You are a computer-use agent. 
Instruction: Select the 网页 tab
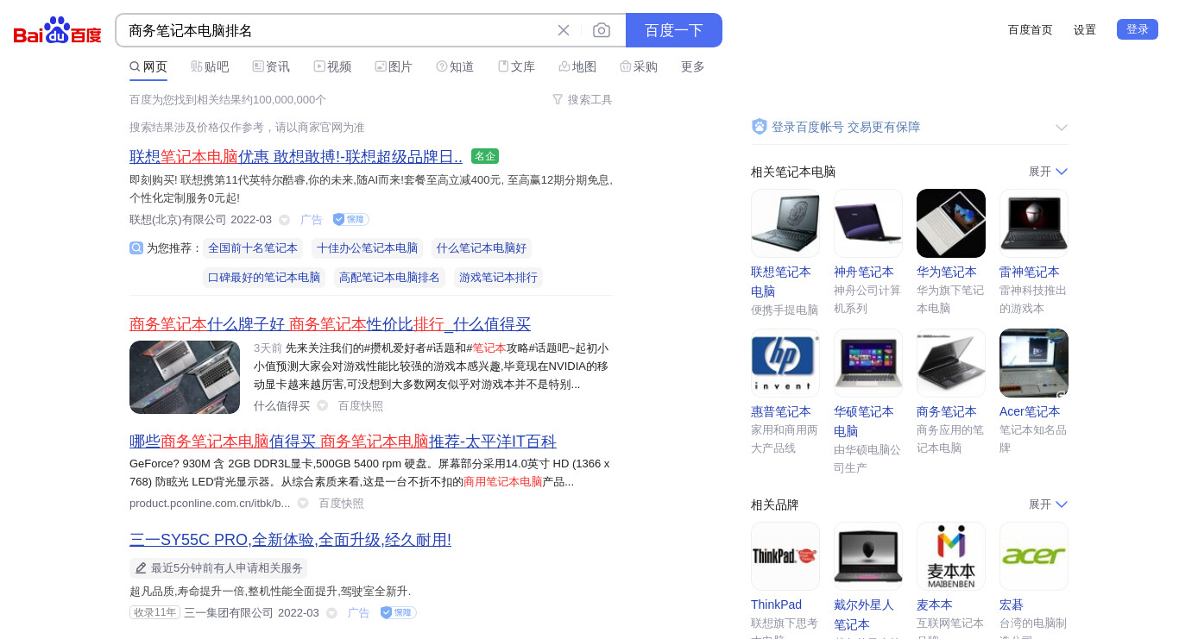[x=148, y=66]
